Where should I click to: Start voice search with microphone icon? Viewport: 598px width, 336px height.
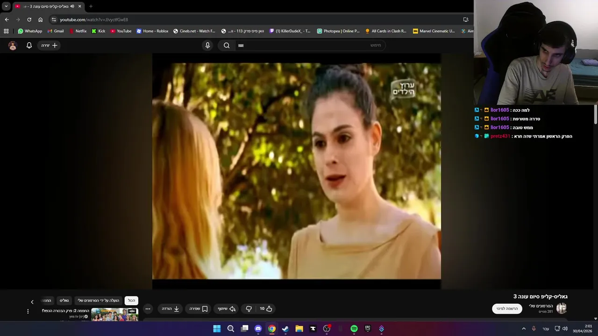click(x=208, y=45)
